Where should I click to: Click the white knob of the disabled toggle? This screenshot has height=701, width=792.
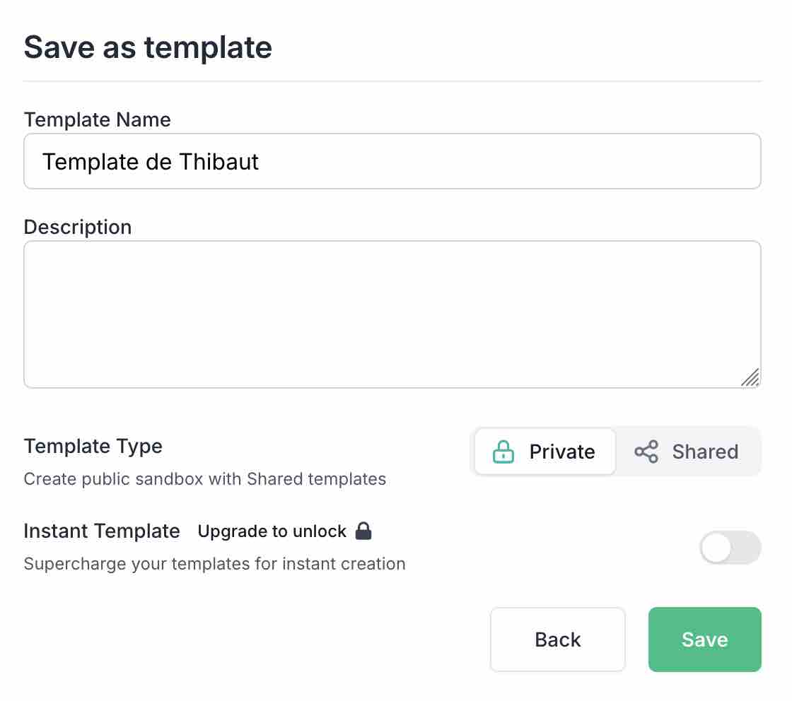(715, 548)
